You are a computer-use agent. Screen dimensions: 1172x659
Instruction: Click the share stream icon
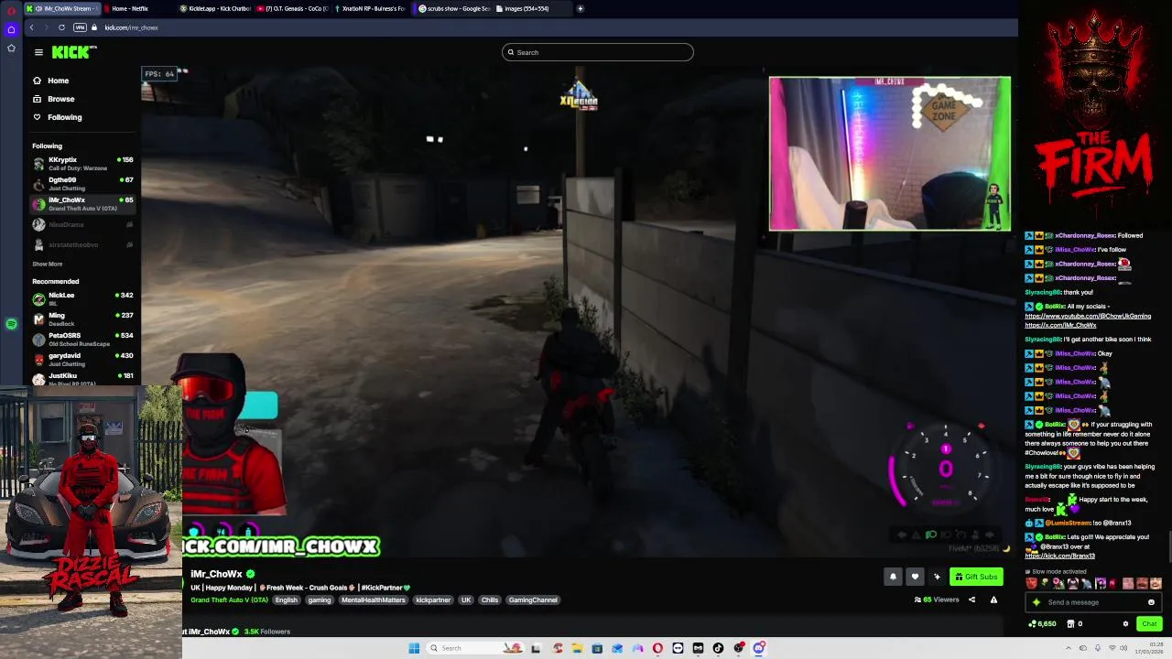click(971, 600)
